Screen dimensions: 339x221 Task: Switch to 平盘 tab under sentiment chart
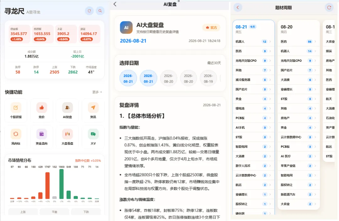55,212
